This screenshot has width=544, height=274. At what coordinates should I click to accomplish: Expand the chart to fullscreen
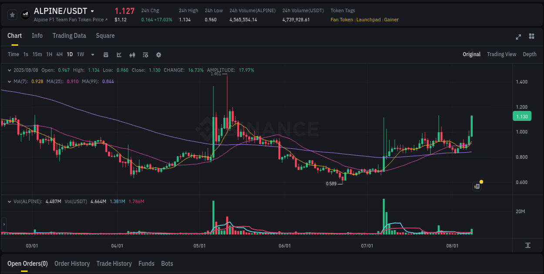pos(518,37)
